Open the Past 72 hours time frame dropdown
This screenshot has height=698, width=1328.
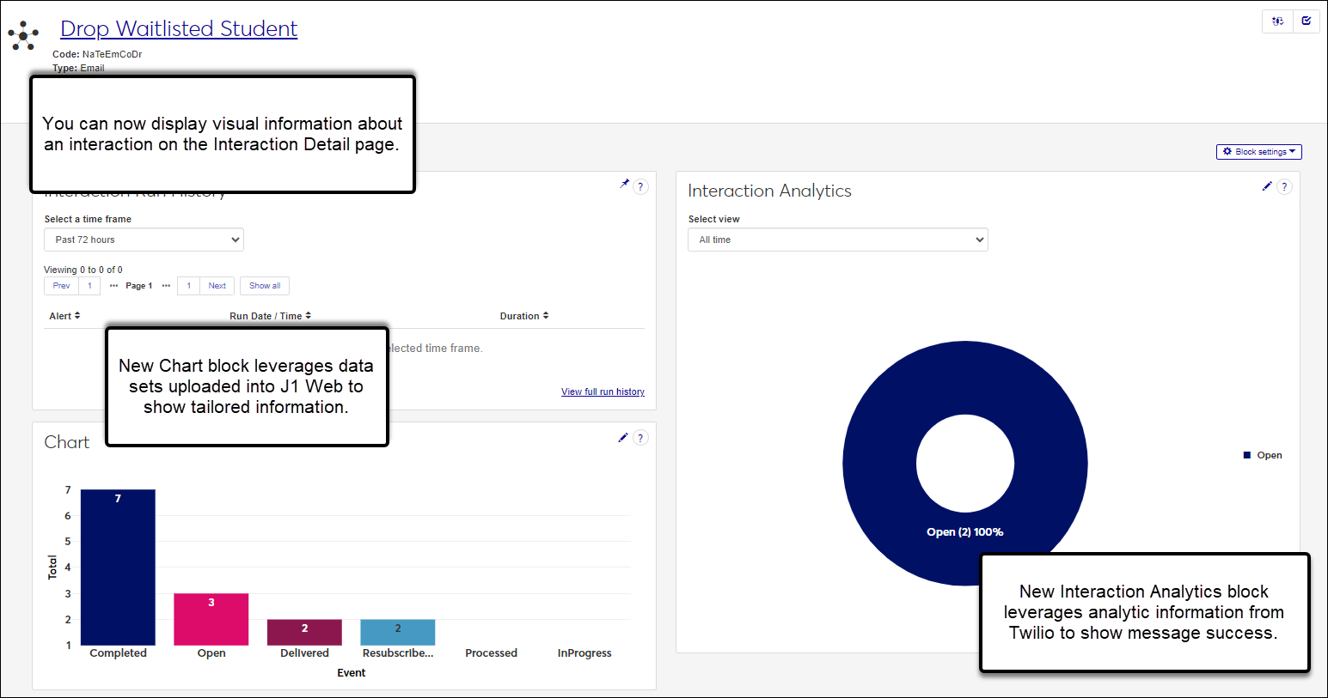(144, 240)
